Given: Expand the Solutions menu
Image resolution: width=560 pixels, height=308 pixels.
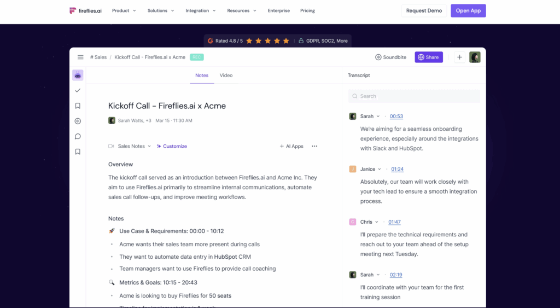Looking at the screenshot, I should (161, 11).
